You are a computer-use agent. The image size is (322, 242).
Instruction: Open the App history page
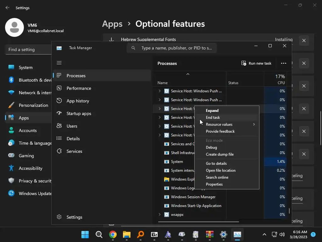tap(102, 101)
